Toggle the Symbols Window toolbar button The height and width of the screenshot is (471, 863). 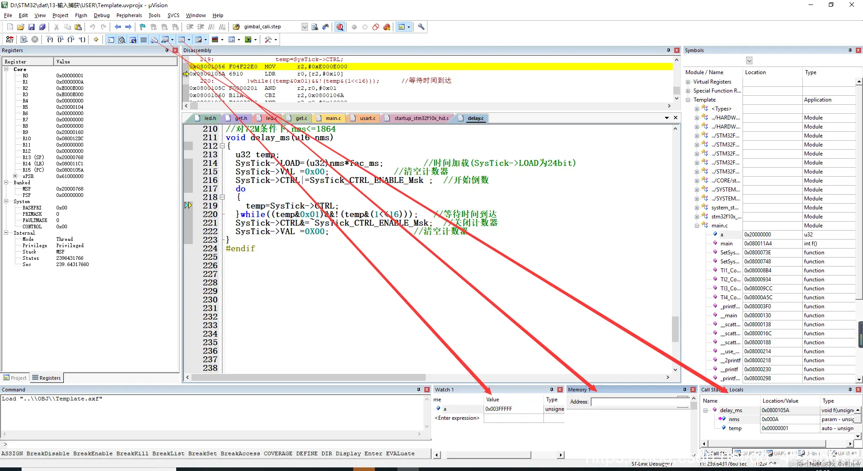(x=133, y=40)
